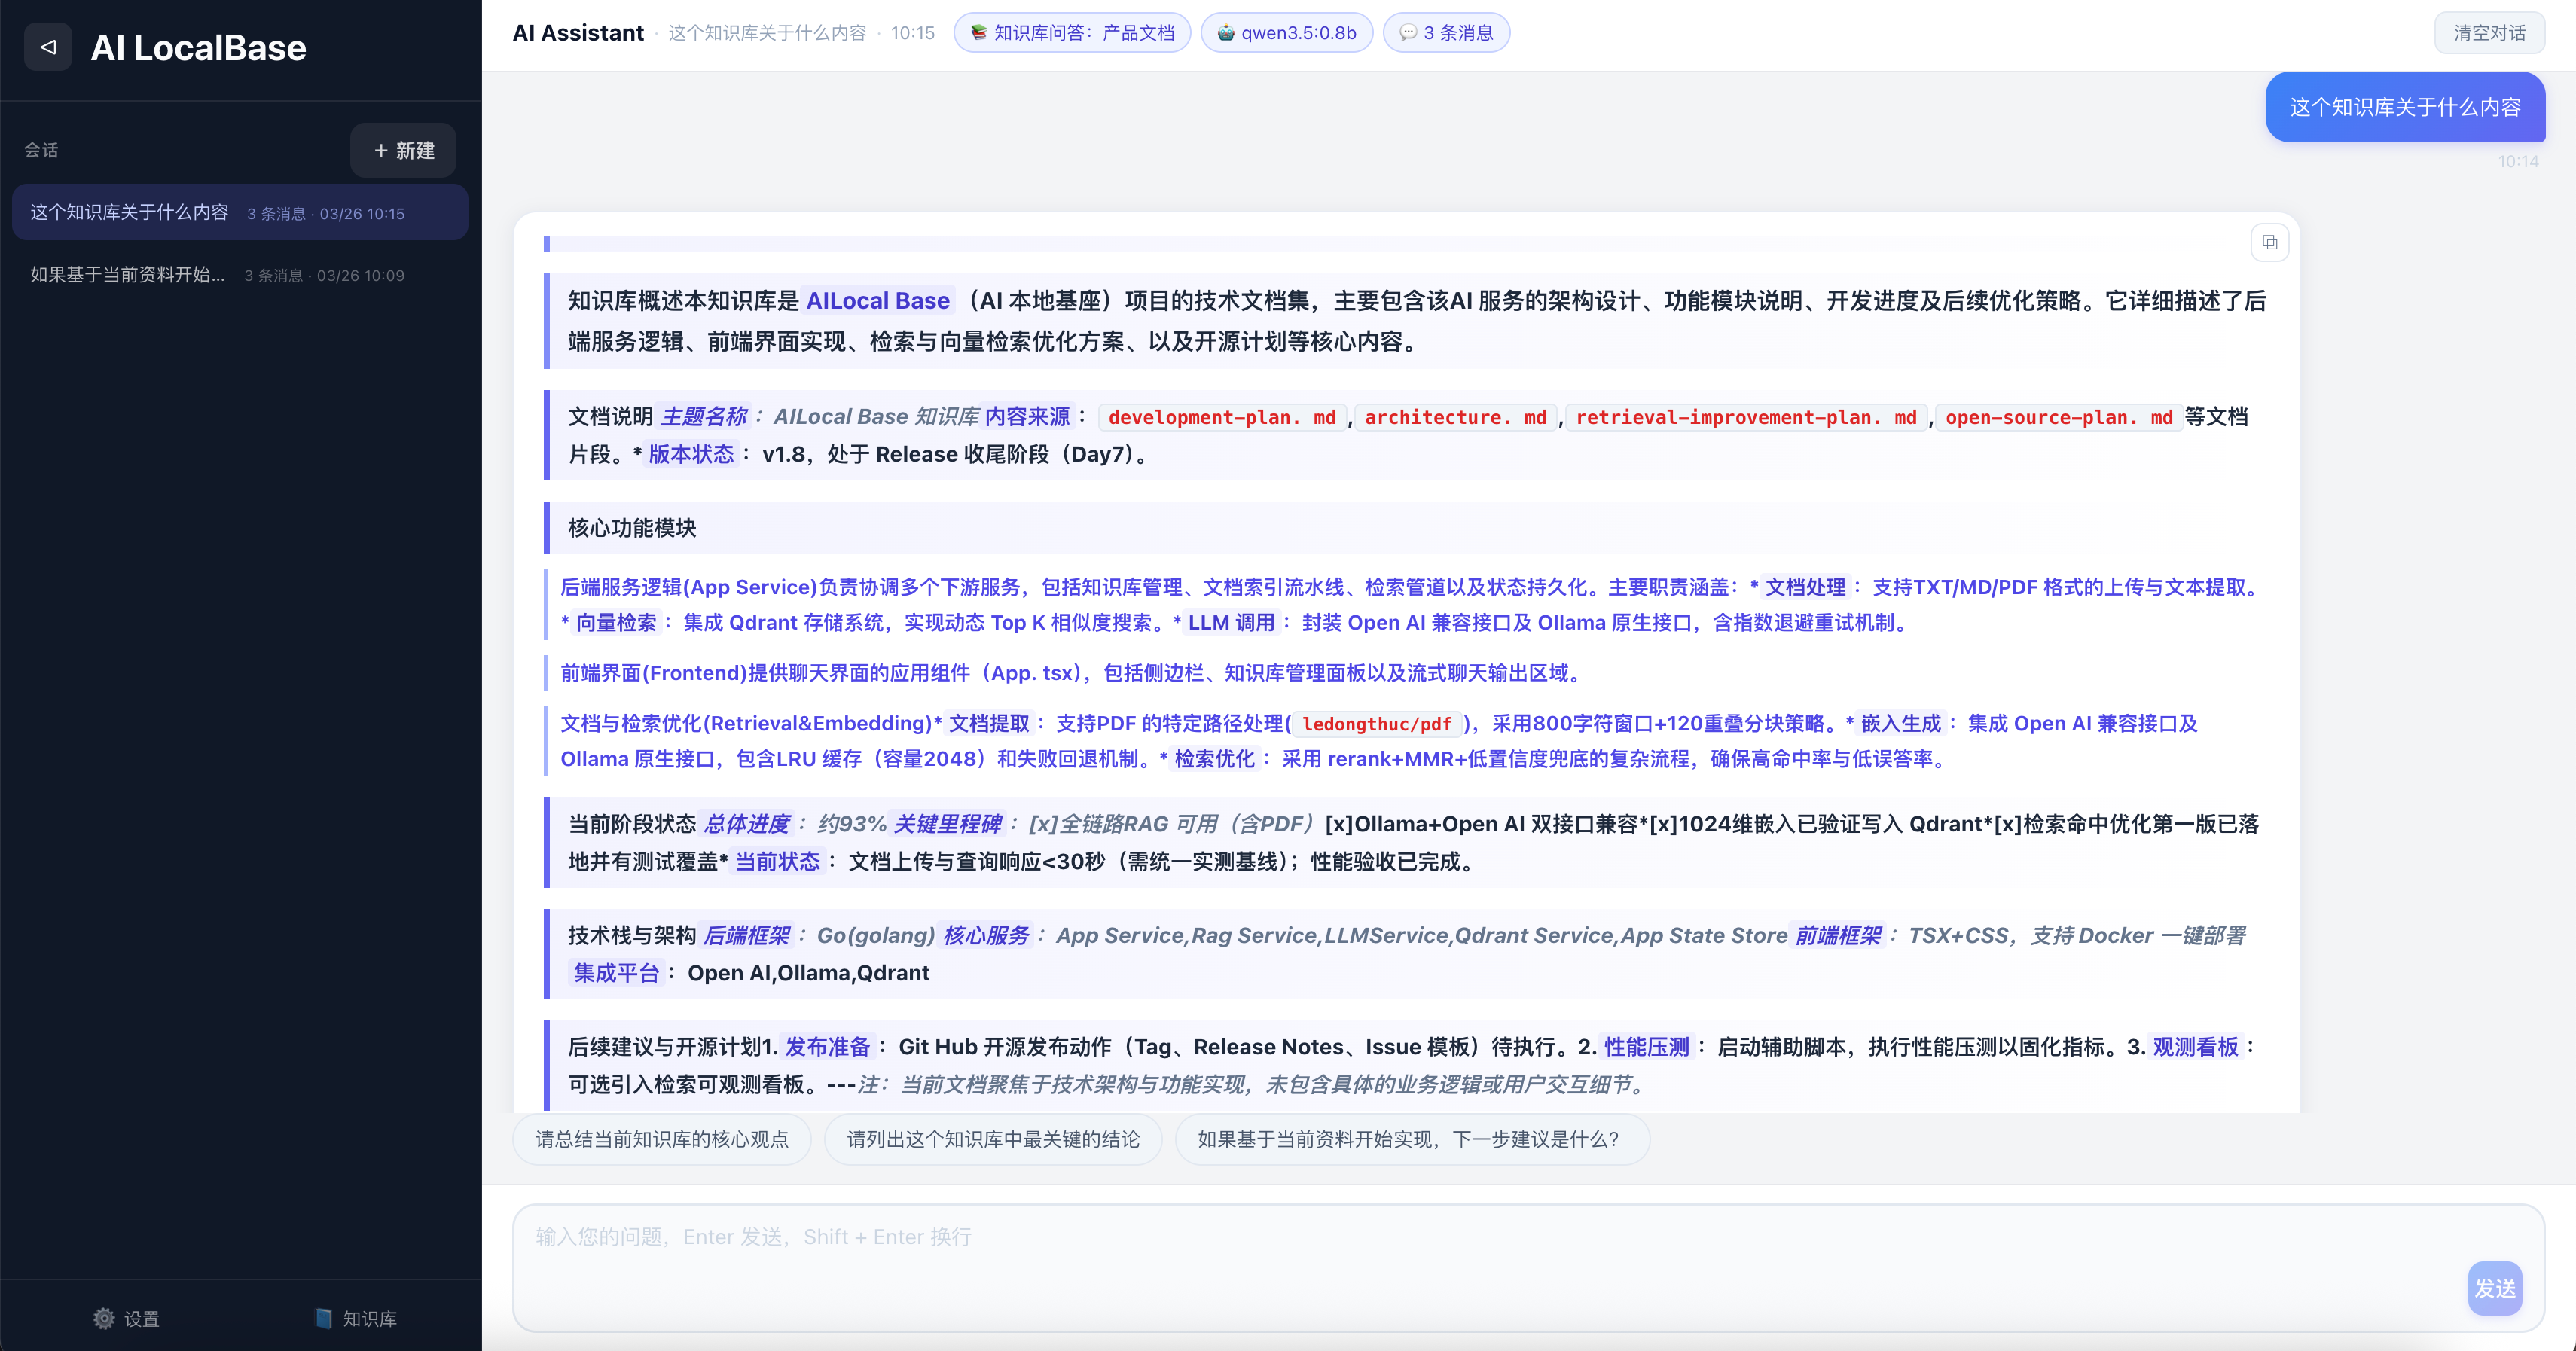The image size is (2576, 1351).
Task: Click the user message bubble
Action: point(2404,107)
